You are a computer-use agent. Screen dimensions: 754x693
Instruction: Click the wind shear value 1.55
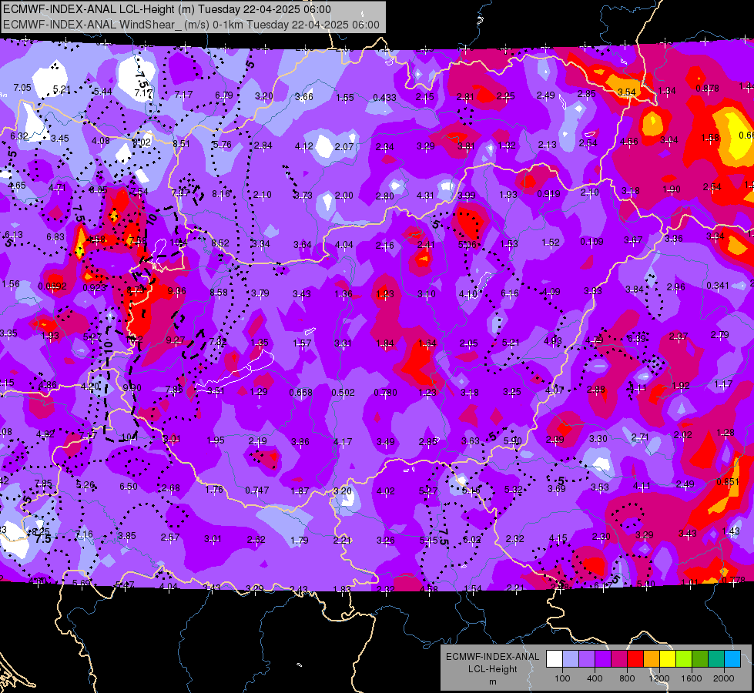tap(345, 98)
